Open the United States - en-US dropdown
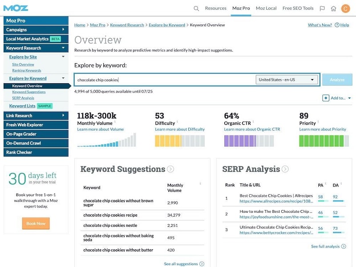 point(287,80)
